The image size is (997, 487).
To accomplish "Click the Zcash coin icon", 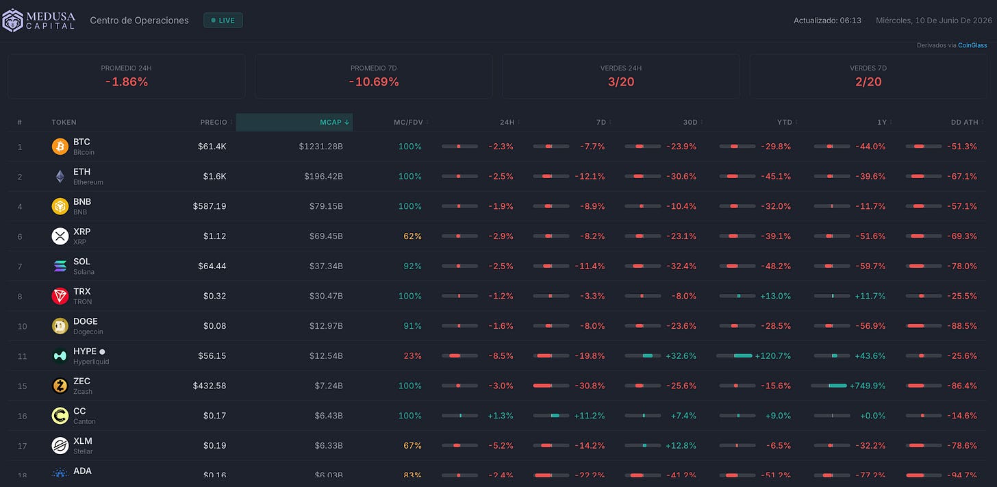I will pyautogui.click(x=60, y=386).
